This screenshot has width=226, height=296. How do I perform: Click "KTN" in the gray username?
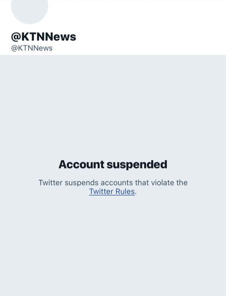[26, 48]
